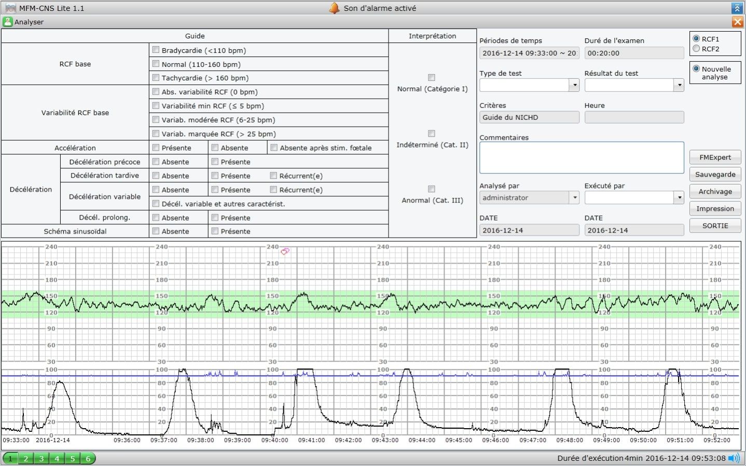The height and width of the screenshot is (466, 746).
Task: Open the Exécuté par dropdown
Action: click(x=679, y=198)
